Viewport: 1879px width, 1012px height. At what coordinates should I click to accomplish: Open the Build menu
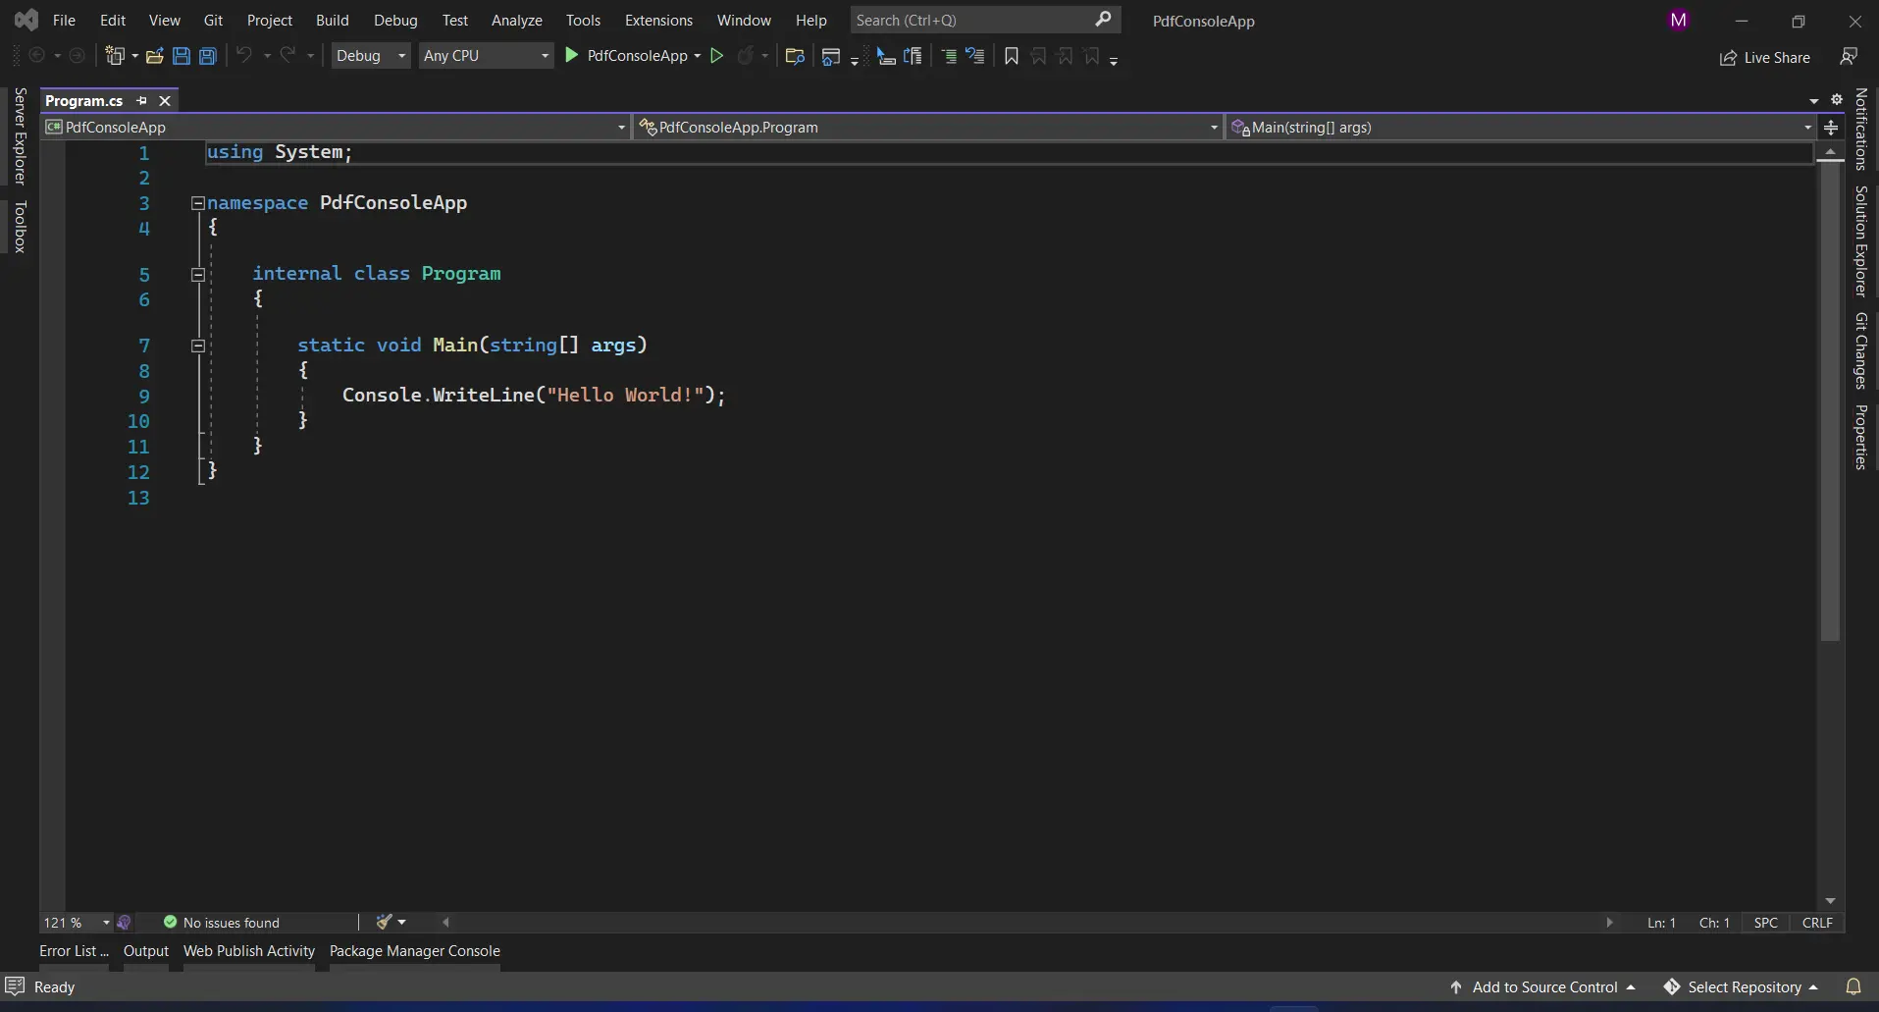pos(332,20)
